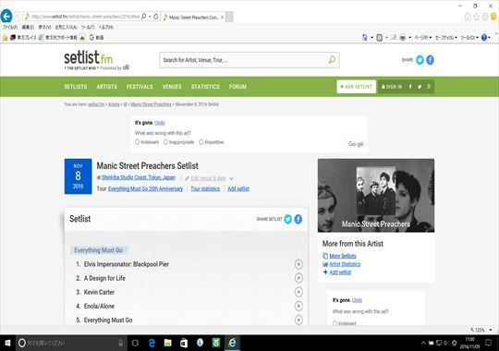Click the help question mark icon in command bar
The width and height of the screenshot is (499, 351).
coord(484,38)
